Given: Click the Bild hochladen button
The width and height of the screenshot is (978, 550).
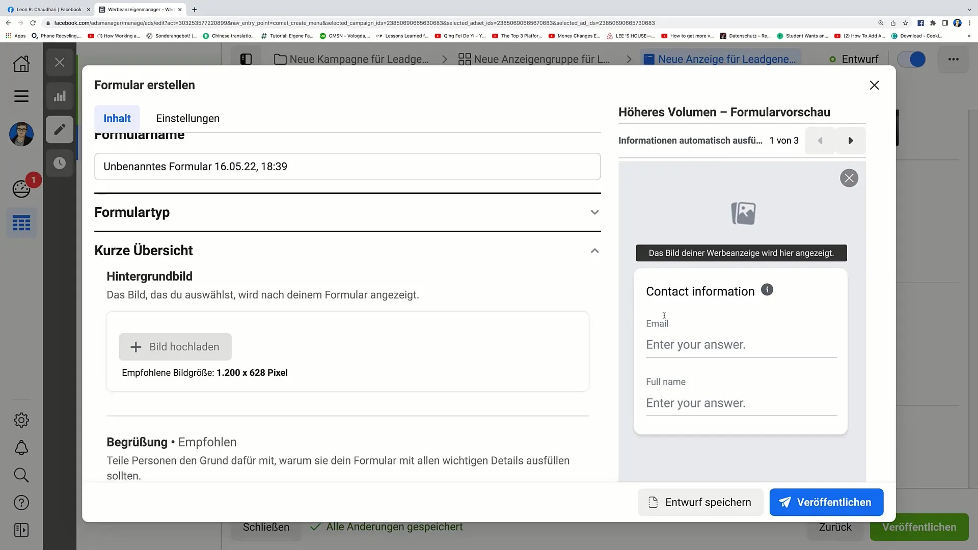Looking at the screenshot, I should [x=175, y=347].
